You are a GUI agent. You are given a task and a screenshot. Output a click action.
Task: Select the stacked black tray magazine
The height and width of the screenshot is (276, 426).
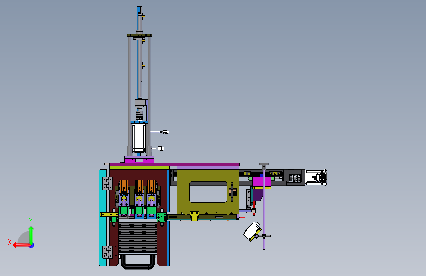coord(138,237)
